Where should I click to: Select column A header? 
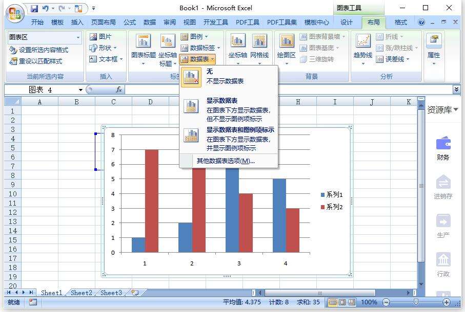click(x=39, y=102)
